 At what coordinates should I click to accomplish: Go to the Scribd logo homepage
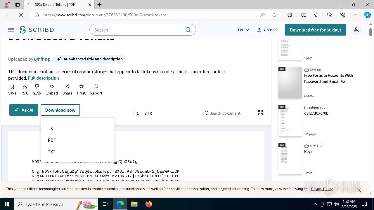click(x=37, y=30)
